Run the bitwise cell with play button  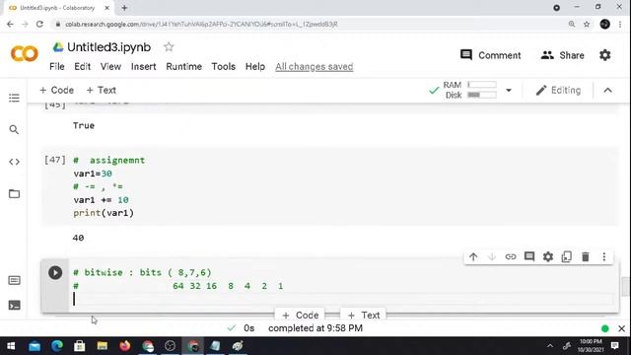pyautogui.click(x=55, y=273)
